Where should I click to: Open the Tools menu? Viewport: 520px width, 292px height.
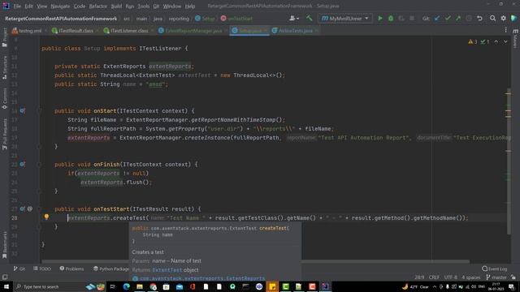144,6
